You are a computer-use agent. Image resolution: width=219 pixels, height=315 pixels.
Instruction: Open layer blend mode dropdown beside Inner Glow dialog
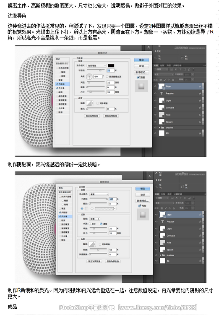[164, 203]
